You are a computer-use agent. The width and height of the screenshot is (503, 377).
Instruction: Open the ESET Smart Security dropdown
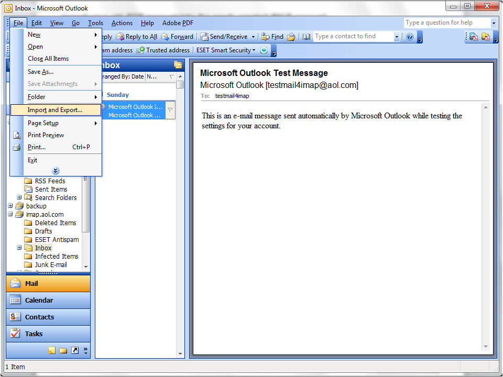[x=226, y=50]
